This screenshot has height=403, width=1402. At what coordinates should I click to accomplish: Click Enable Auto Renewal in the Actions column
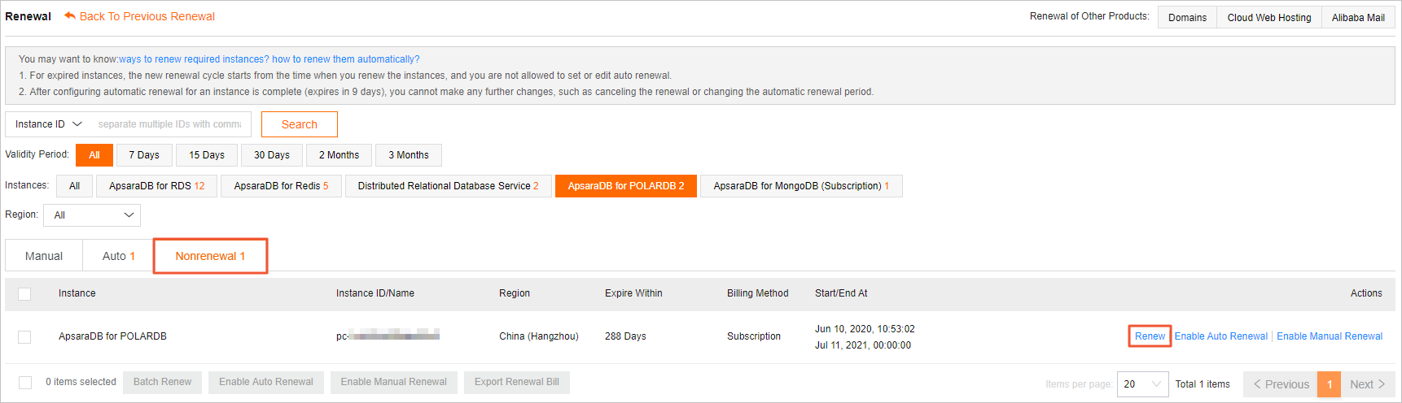coord(1220,336)
